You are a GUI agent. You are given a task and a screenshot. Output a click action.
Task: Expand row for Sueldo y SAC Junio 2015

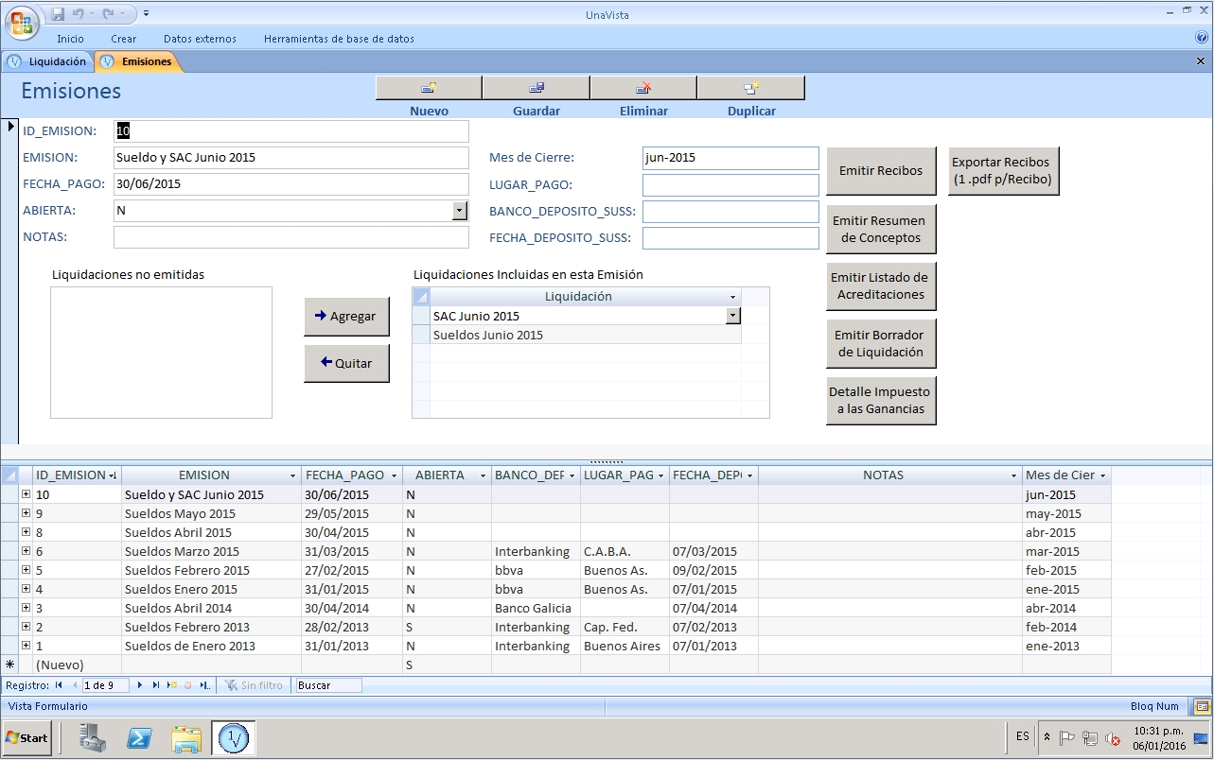pyautogui.click(x=26, y=494)
